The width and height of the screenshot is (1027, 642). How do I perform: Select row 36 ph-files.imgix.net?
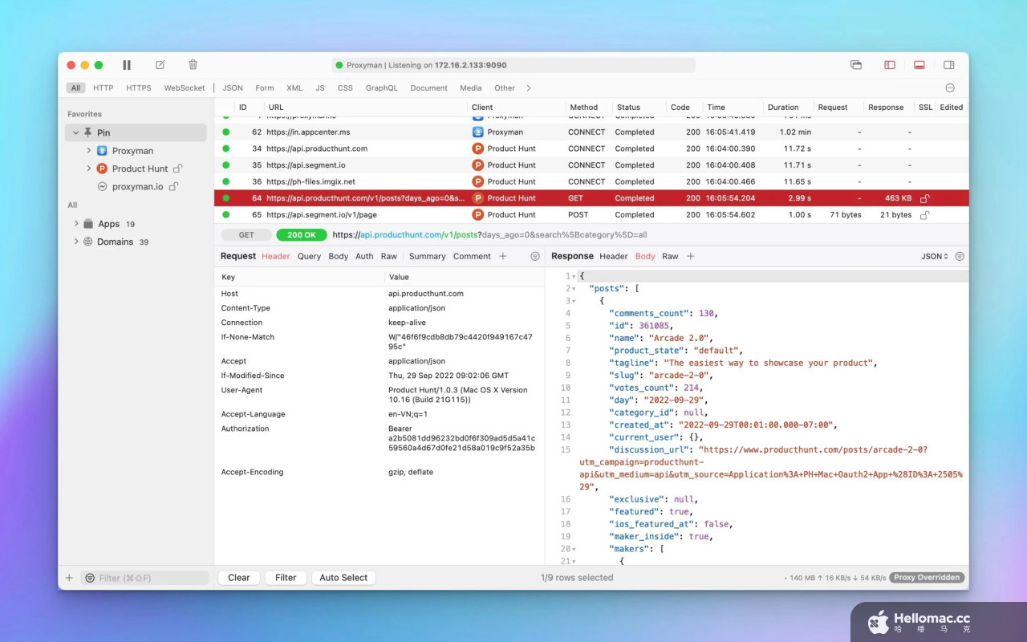coord(591,182)
